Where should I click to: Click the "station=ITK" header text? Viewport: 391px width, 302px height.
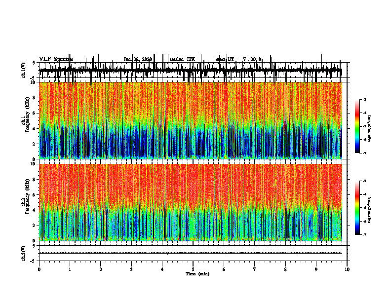point(182,59)
